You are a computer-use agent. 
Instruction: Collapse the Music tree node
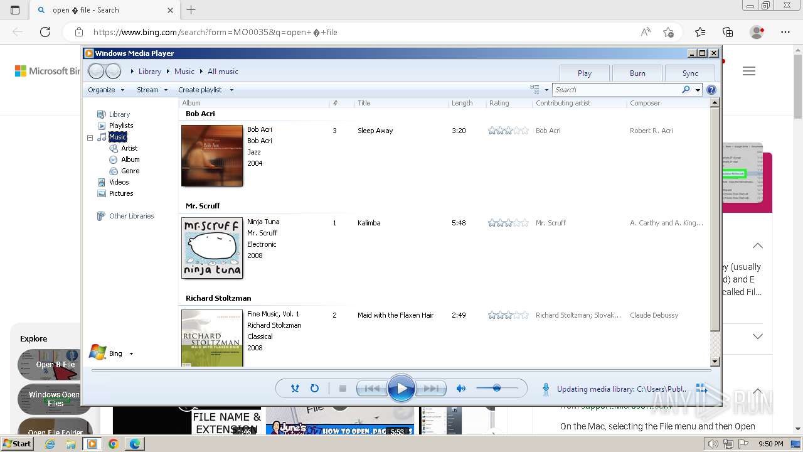coord(90,137)
